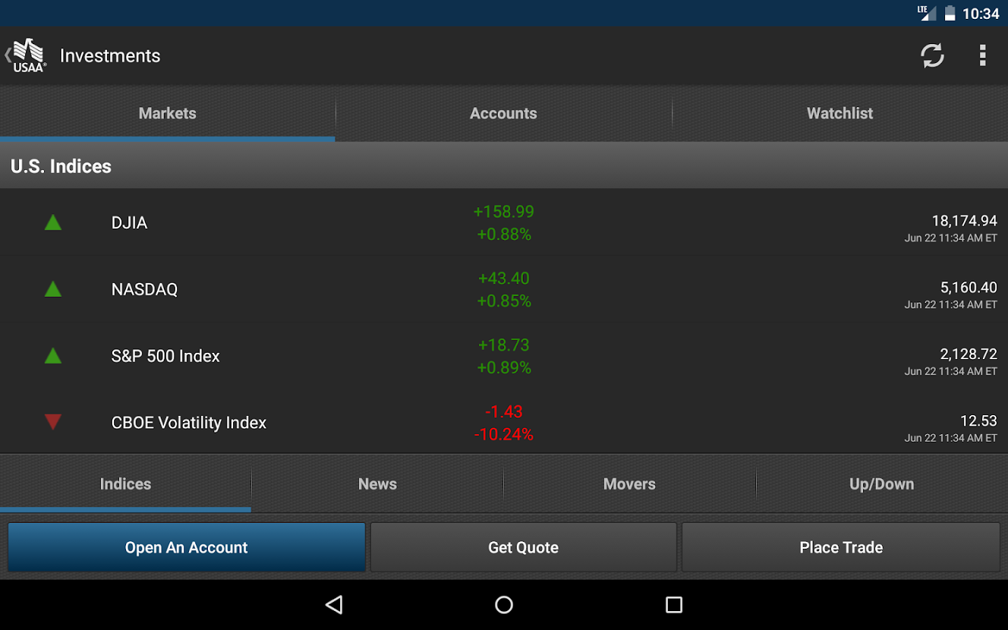Tap the red down arrow beside CBOE Volatility Index
Viewport: 1008px width, 630px height.
53,421
